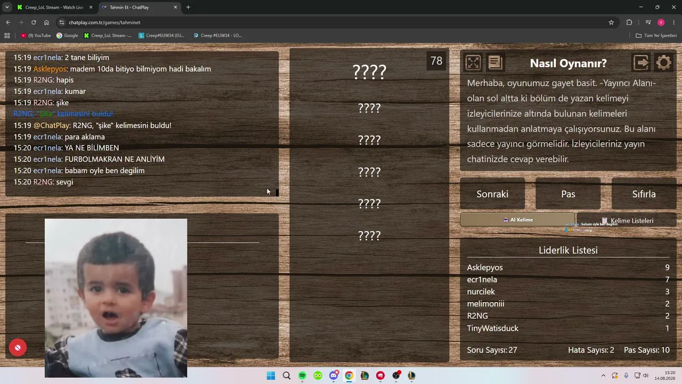Open the red Riot client taskbar icon

point(380,375)
